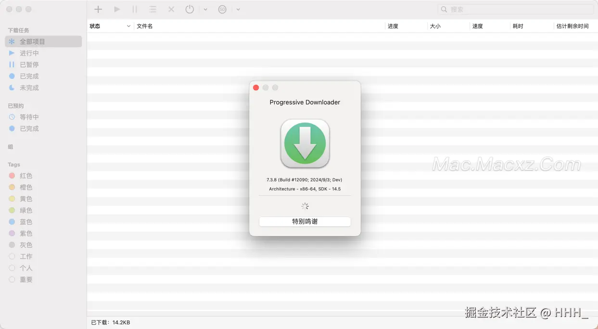Select 全部项目 in sidebar
Screen dimensions: 598x329
coord(43,42)
